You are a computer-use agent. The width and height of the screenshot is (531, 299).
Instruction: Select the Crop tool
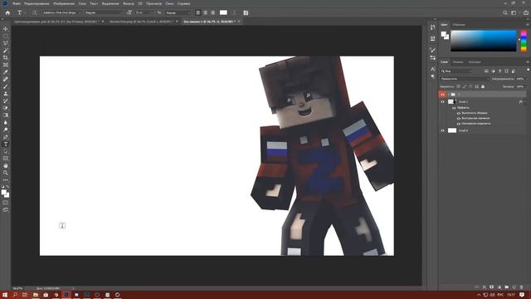pyautogui.click(x=6, y=57)
